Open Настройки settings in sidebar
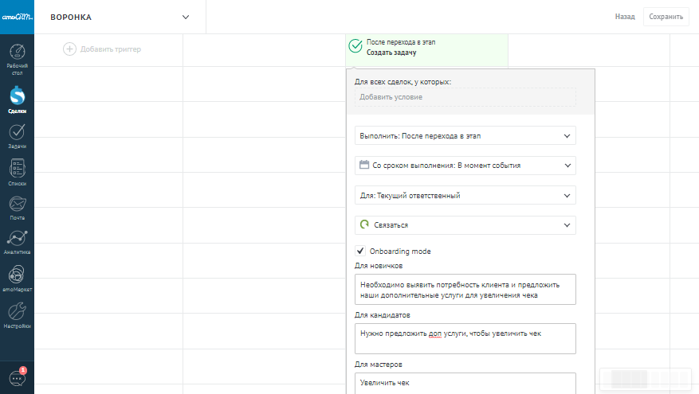Screen dimensions: 699x394 click(x=17, y=315)
